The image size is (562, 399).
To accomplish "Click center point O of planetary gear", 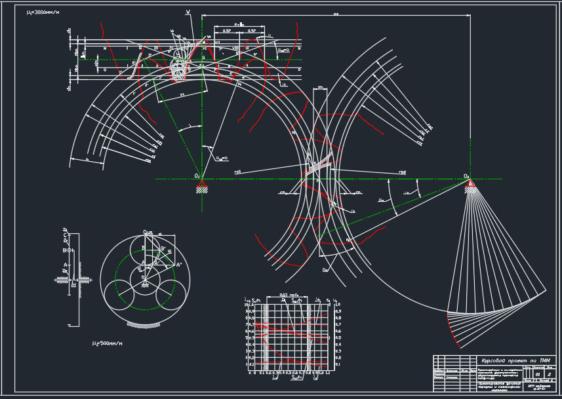I will (144, 277).
